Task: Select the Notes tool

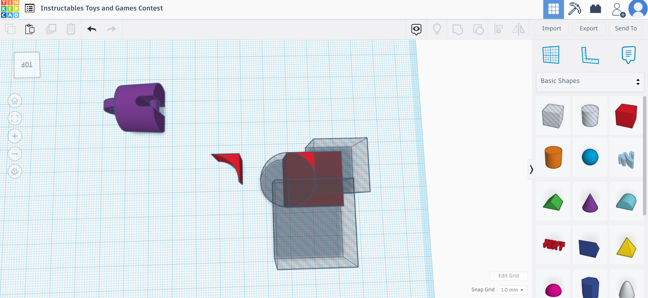Action: tap(628, 55)
